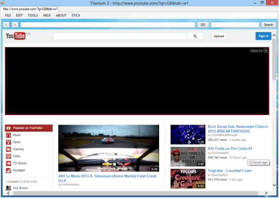
Task: Open the TOOLS menu
Action: (x=33, y=15)
